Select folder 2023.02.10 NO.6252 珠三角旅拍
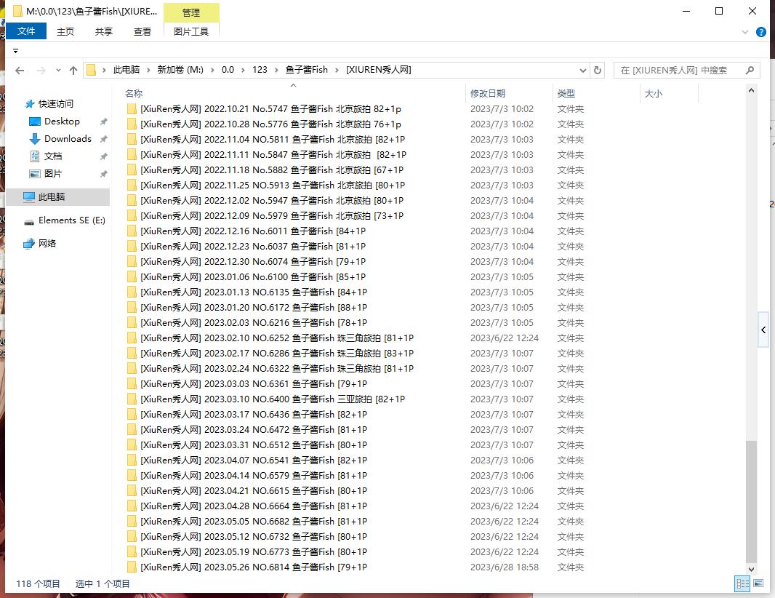 tap(277, 338)
